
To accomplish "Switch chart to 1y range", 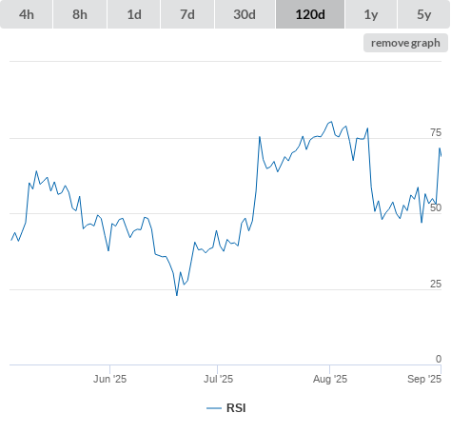I will click(371, 14).
